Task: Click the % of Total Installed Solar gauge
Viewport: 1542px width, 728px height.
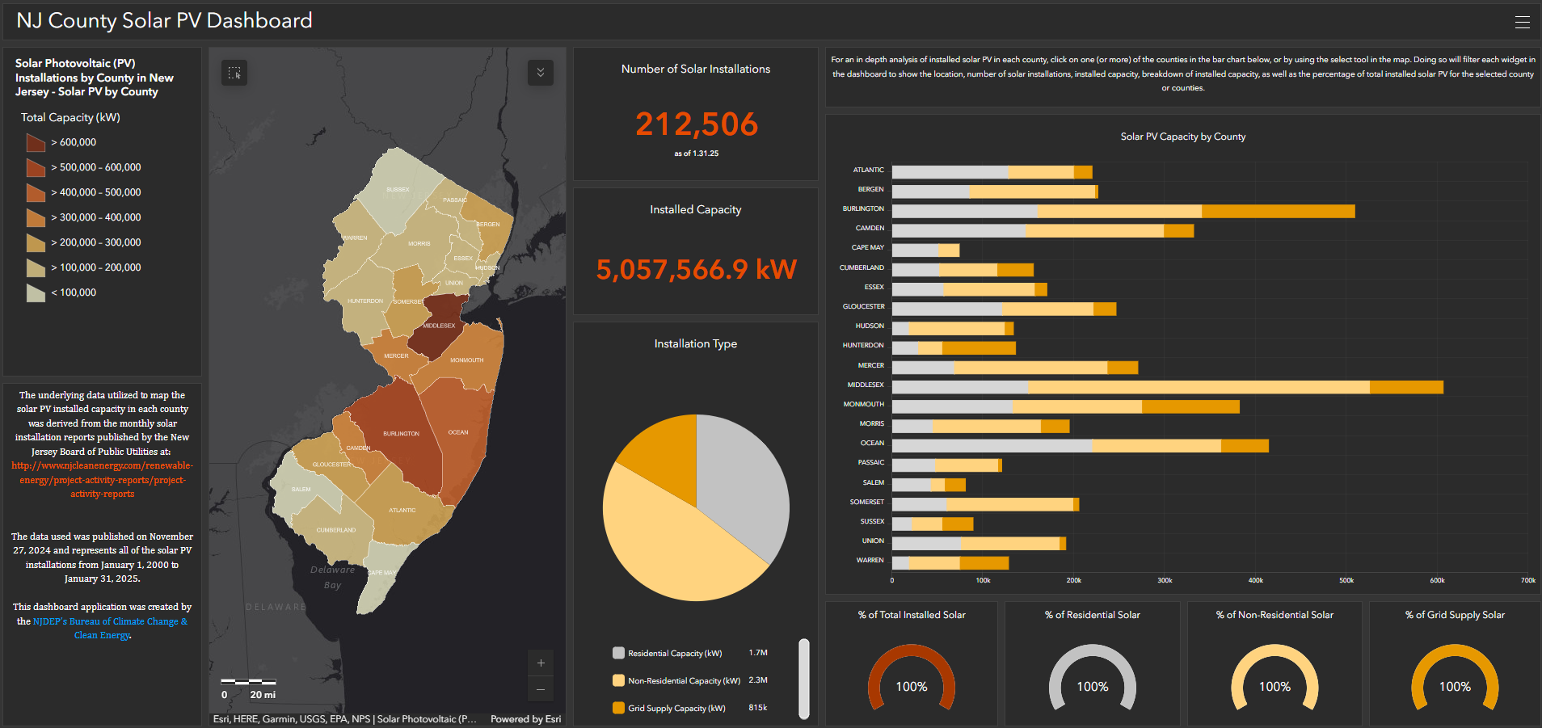Action: point(911,679)
